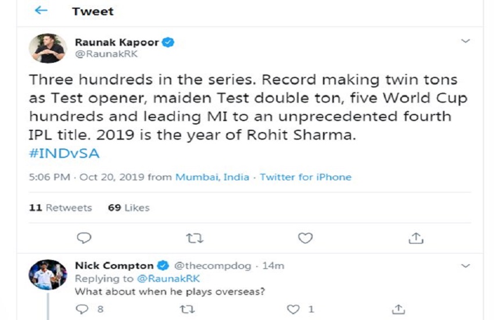Viewport: 494px width, 320px height.
Task: Share the main tweet via share icon
Action: [x=416, y=238]
